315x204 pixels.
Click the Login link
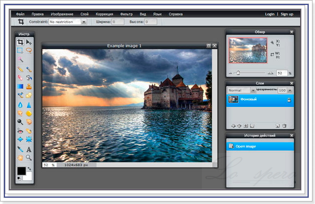tap(269, 14)
